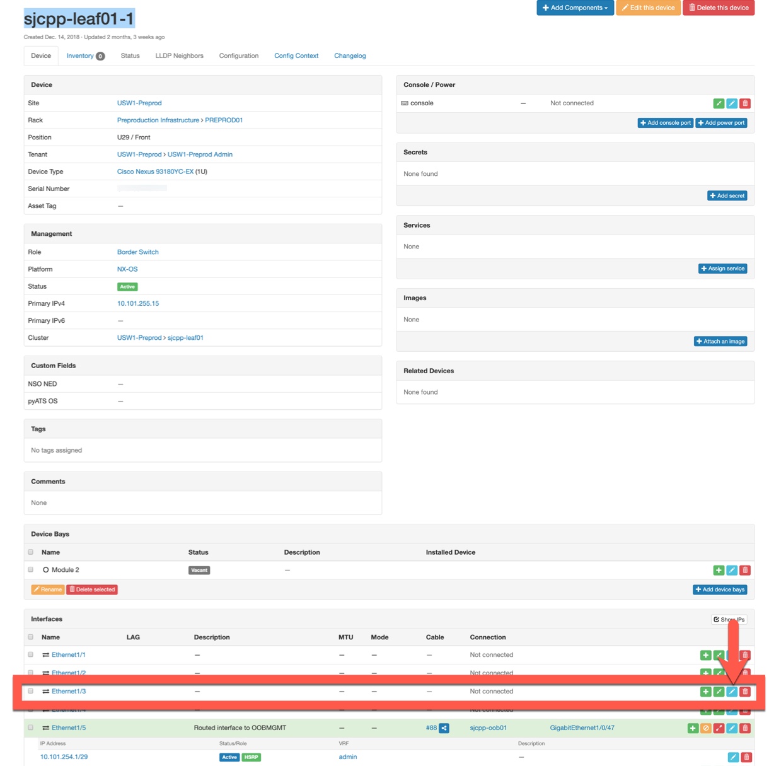The width and height of the screenshot is (769, 766).
Task: Click the Add console port button
Action: click(x=665, y=123)
